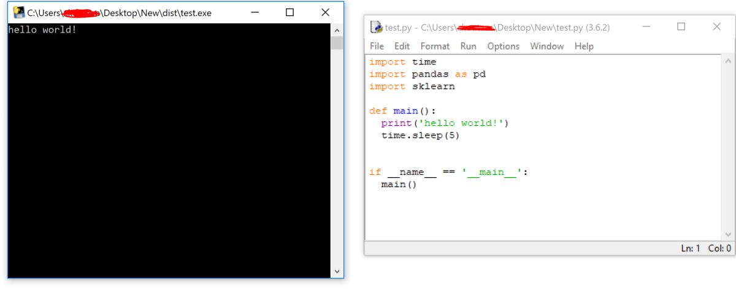Click IDLE editor scrollbar up arrow

tap(729, 61)
